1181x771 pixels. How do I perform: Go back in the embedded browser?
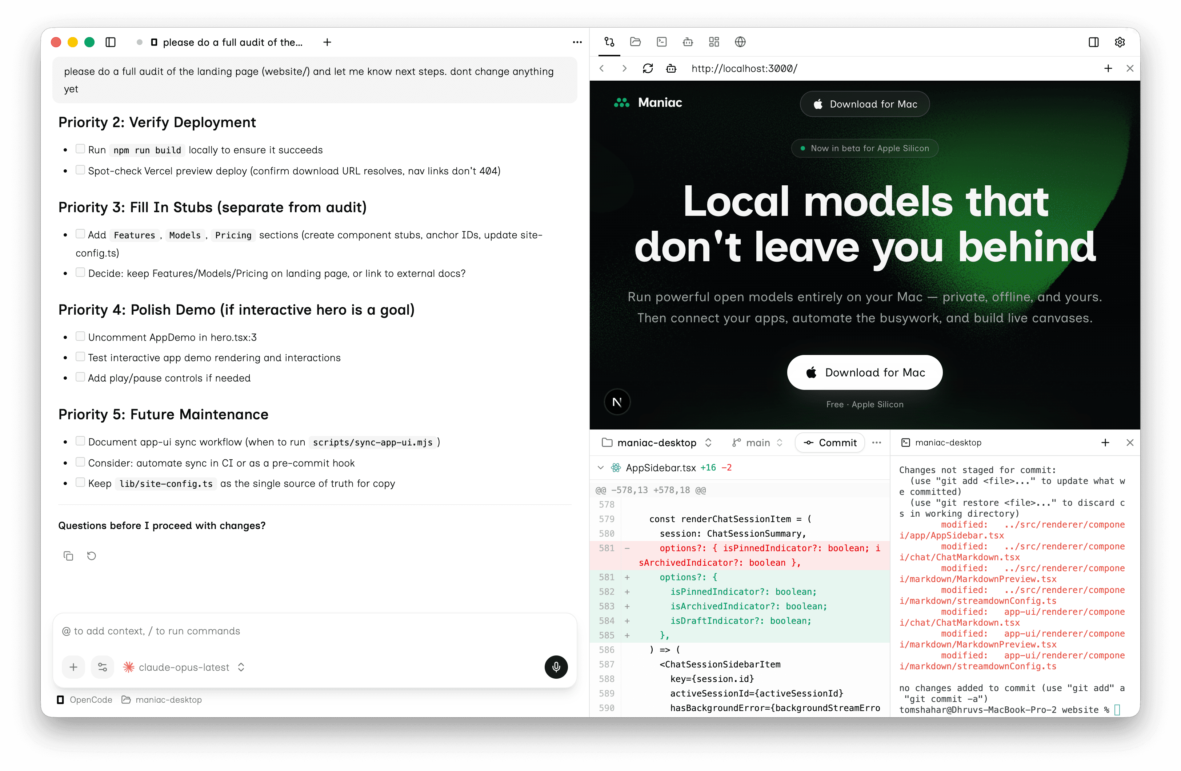[x=602, y=68]
